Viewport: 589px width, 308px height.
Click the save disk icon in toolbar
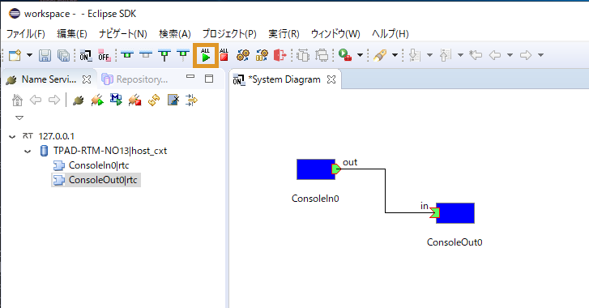45,56
